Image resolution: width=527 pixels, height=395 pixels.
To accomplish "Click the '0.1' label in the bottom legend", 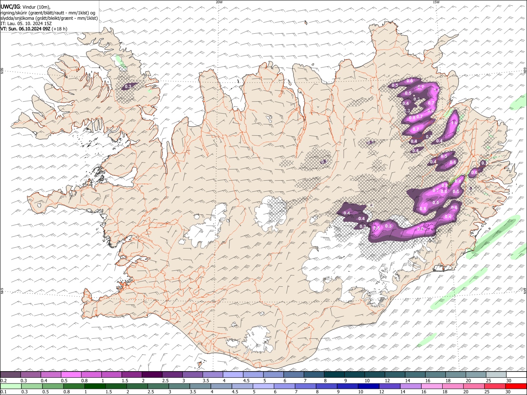I will click(x=3, y=392).
